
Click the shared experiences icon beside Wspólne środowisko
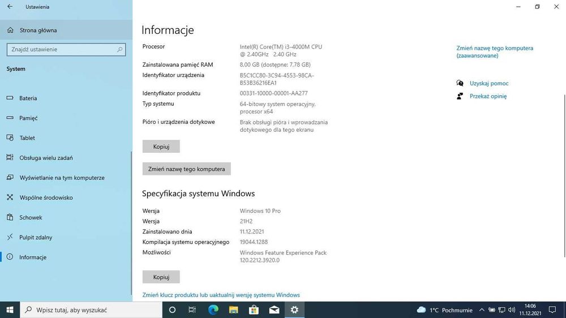pos(10,197)
